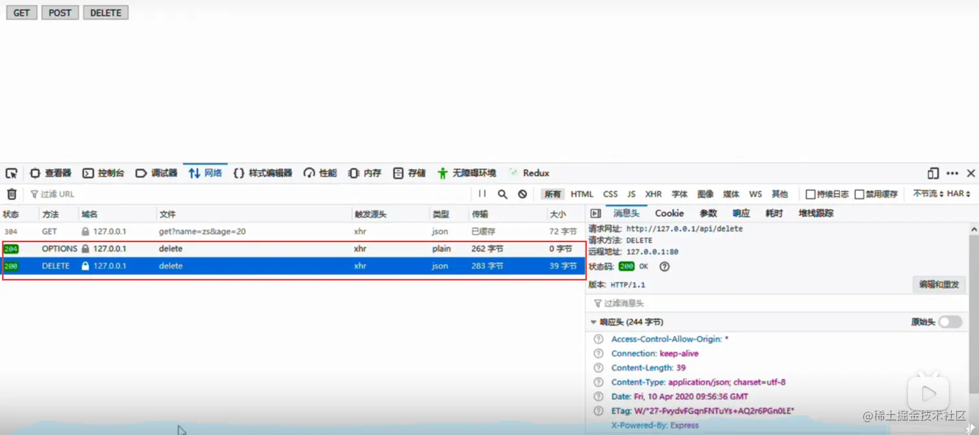The width and height of the screenshot is (979, 435).
Task: Open the 参数 params tab
Action: click(x=708, y=214)
